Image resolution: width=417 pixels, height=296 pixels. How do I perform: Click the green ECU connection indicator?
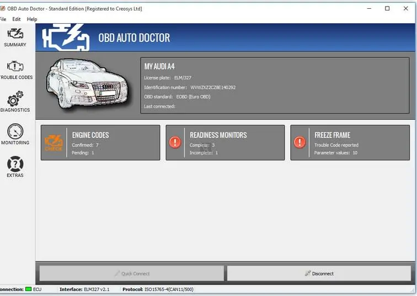point(29,289)
